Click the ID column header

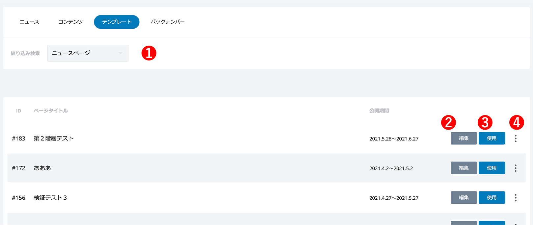[18, 111]
